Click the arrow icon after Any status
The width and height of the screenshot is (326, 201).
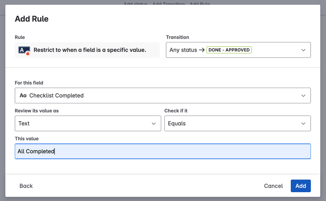(x=202, y=50)
